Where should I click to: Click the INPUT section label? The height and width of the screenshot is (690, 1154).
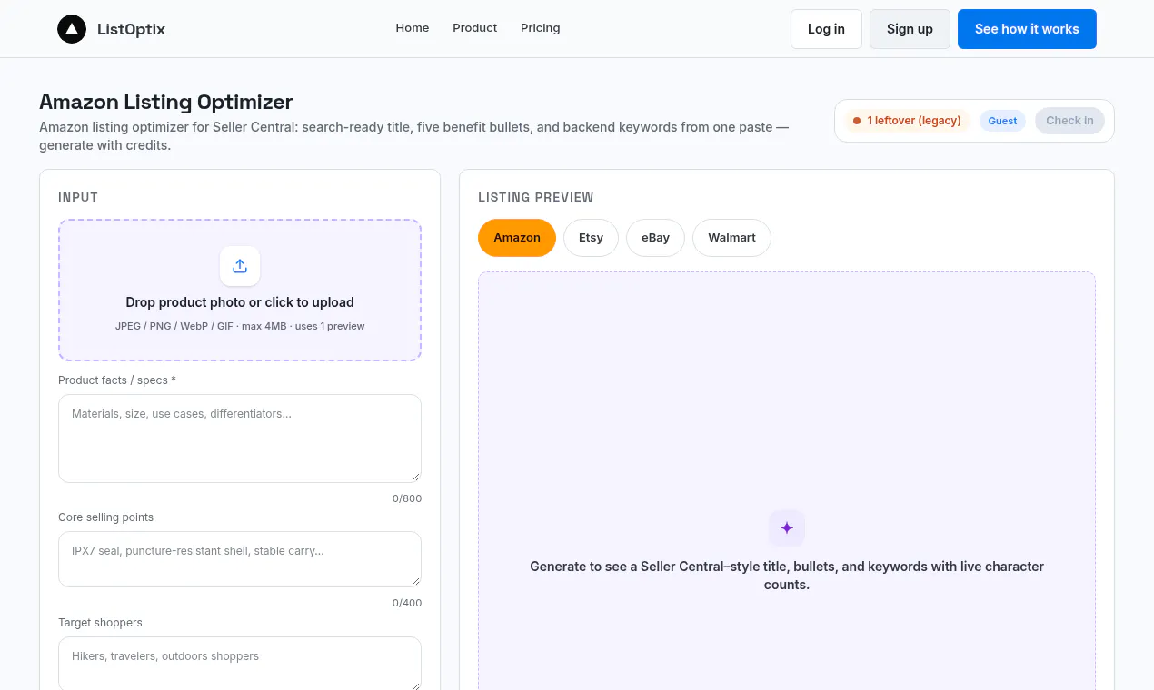78,197
